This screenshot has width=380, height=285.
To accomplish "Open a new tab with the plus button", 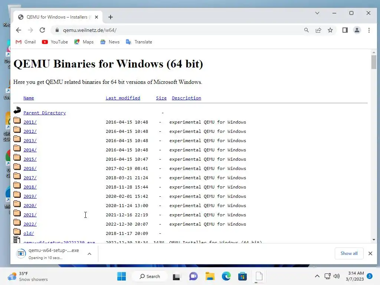I will point(111,17).
